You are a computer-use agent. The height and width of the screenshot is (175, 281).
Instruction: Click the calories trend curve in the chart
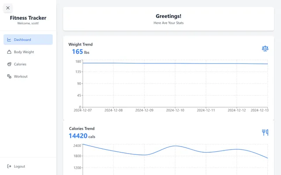(x=175, y=146)
